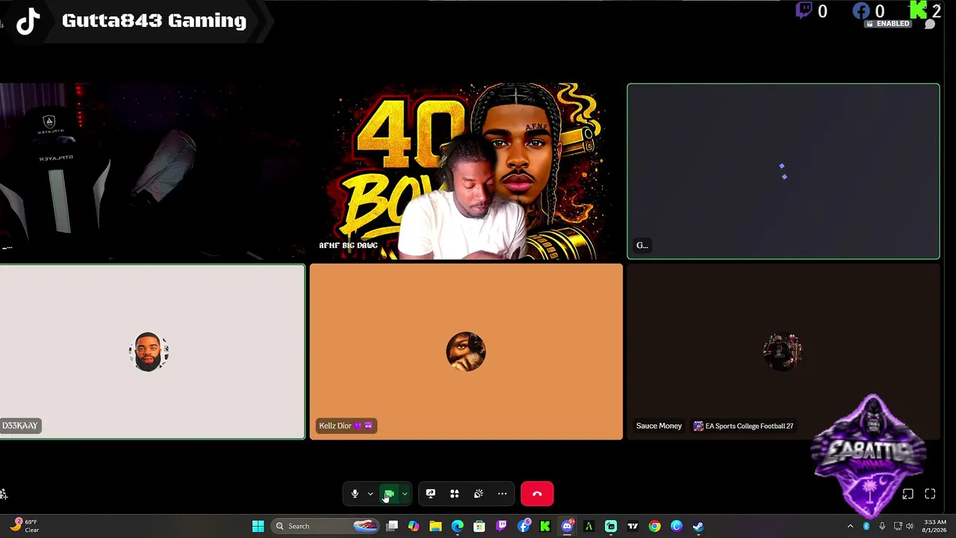
Task: Click the Kellz Dior name label
Action: [x=347, y=426]
